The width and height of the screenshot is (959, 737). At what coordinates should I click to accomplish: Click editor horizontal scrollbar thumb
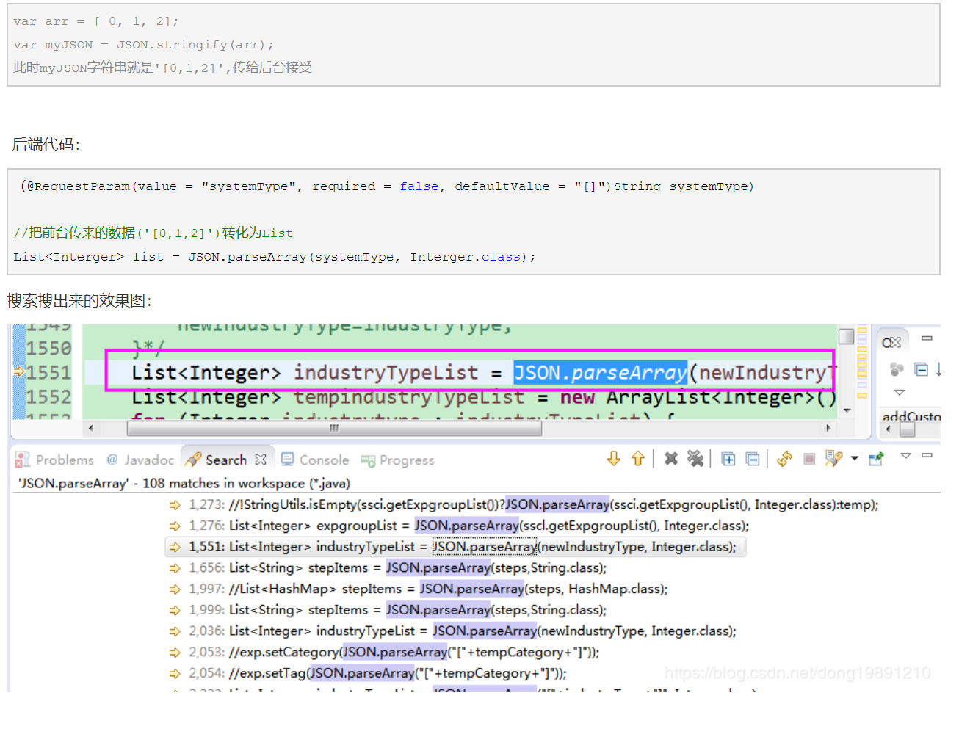[x=334, y=428]
